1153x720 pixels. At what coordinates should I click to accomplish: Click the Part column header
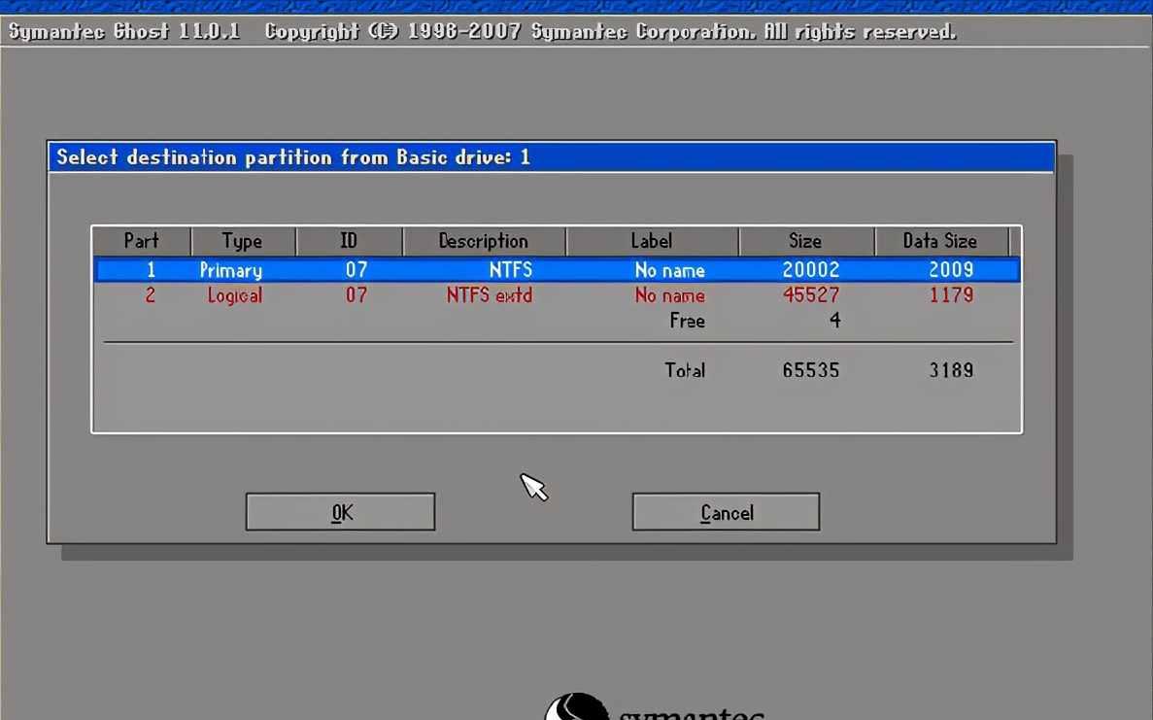(x=141, y=241)
